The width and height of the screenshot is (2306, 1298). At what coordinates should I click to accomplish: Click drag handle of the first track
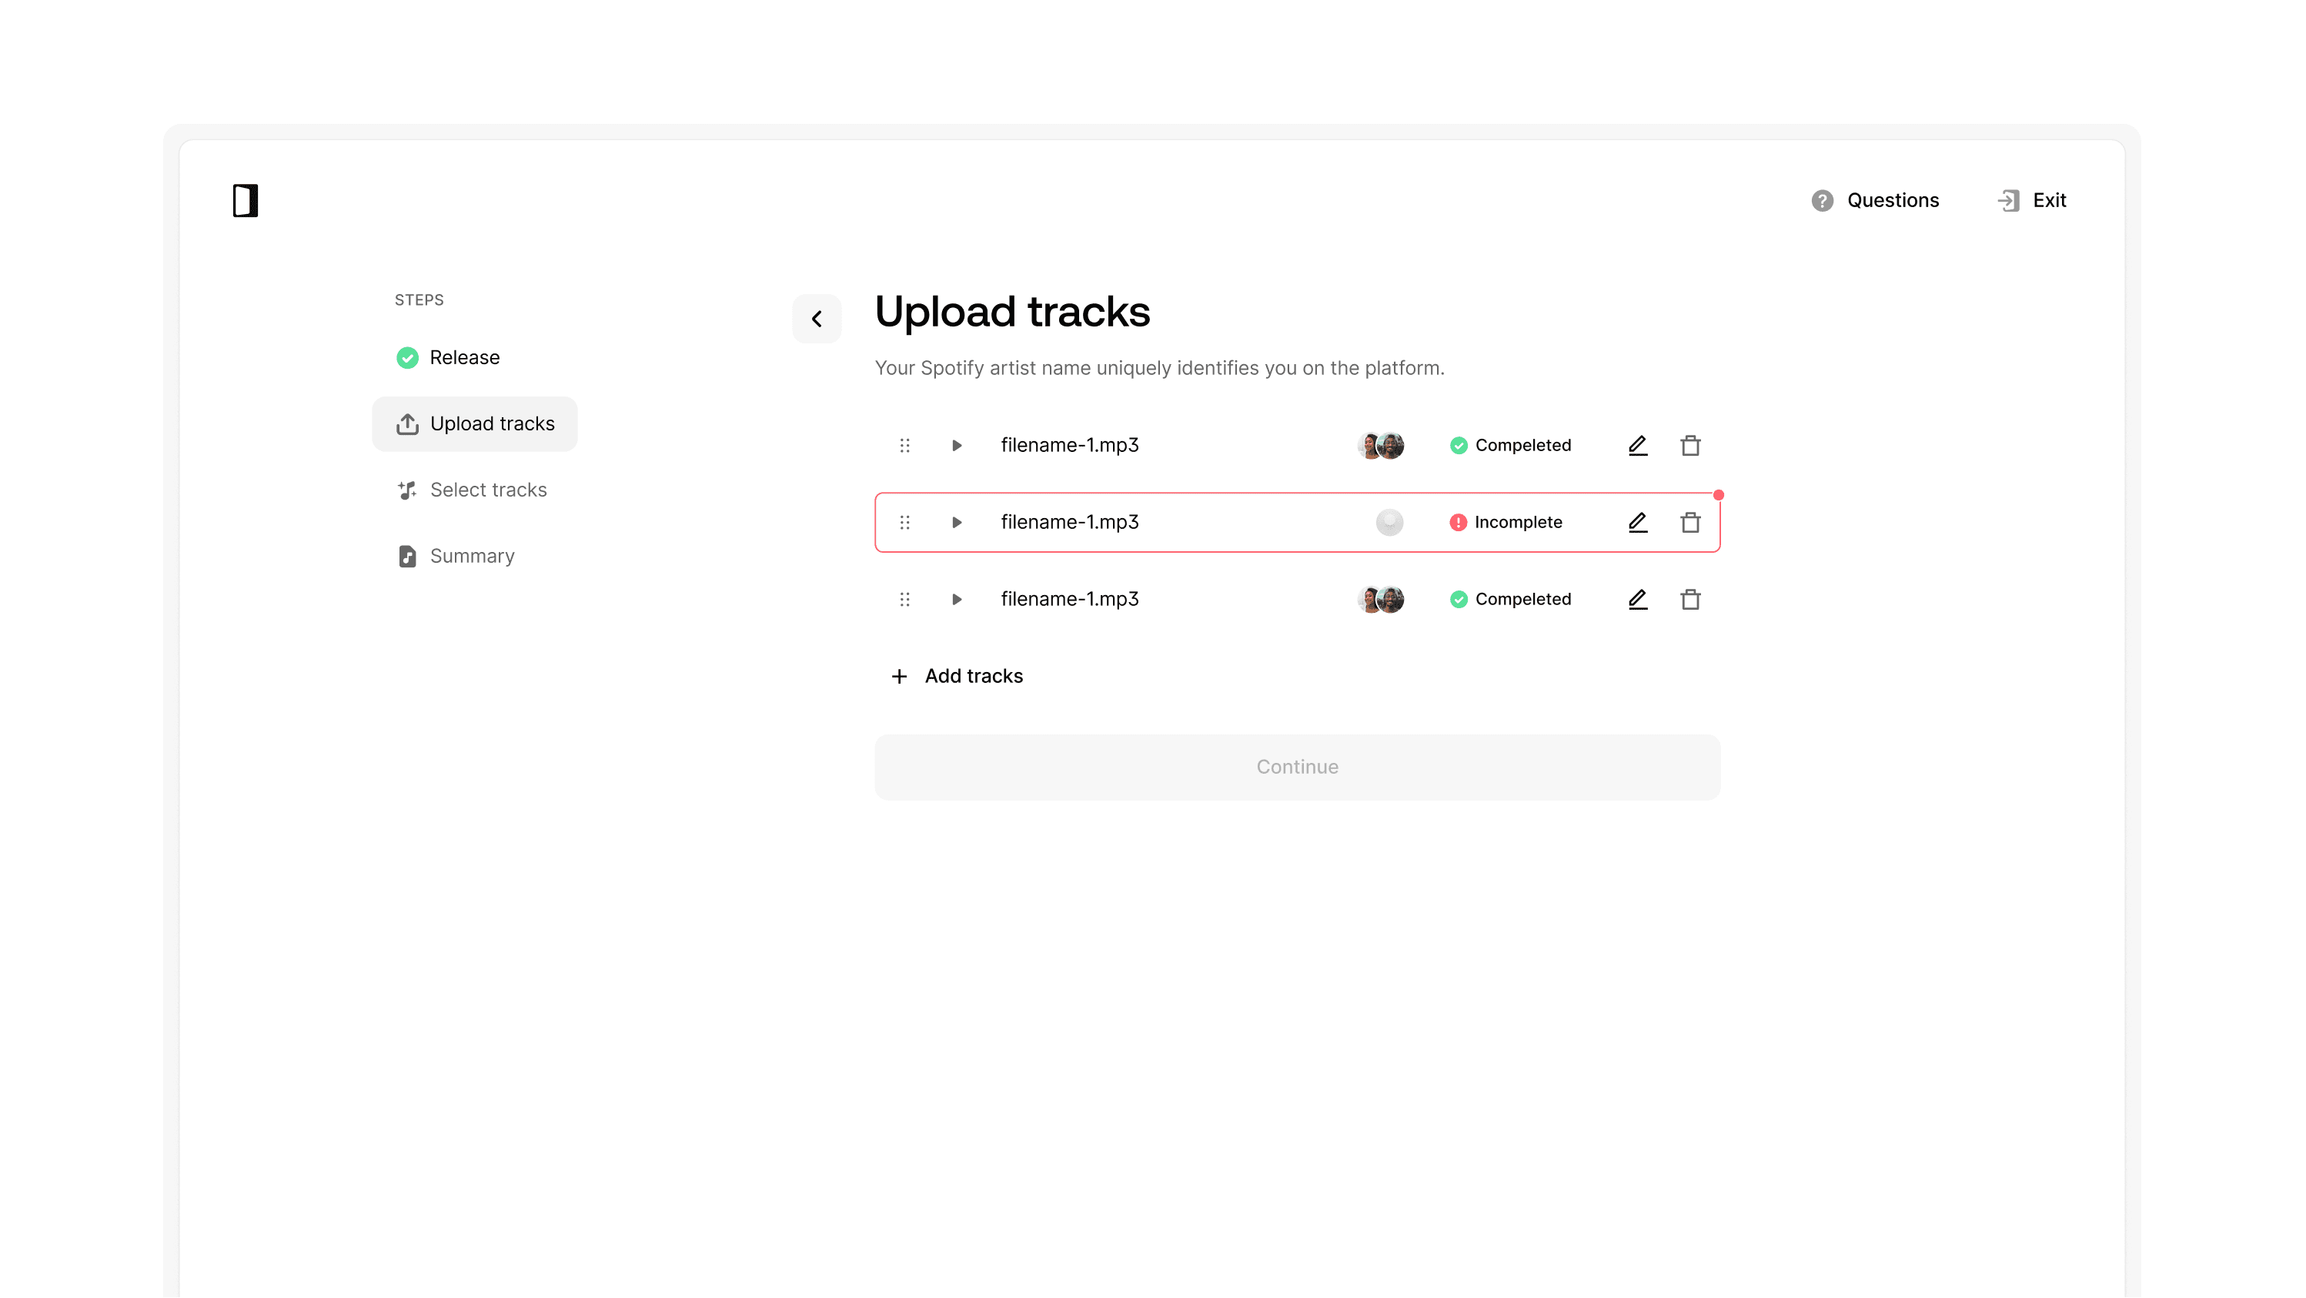click(904, 445)
